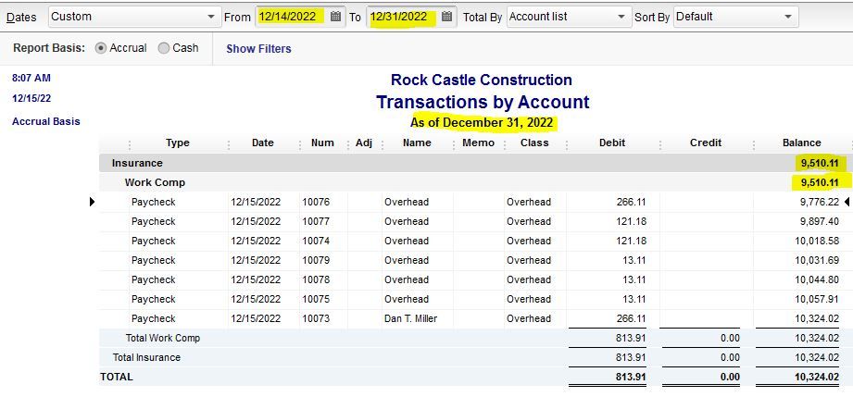This screenshot has height=397, width=853.
Task: Open the To date calendar picker
Action: (447, 17)
